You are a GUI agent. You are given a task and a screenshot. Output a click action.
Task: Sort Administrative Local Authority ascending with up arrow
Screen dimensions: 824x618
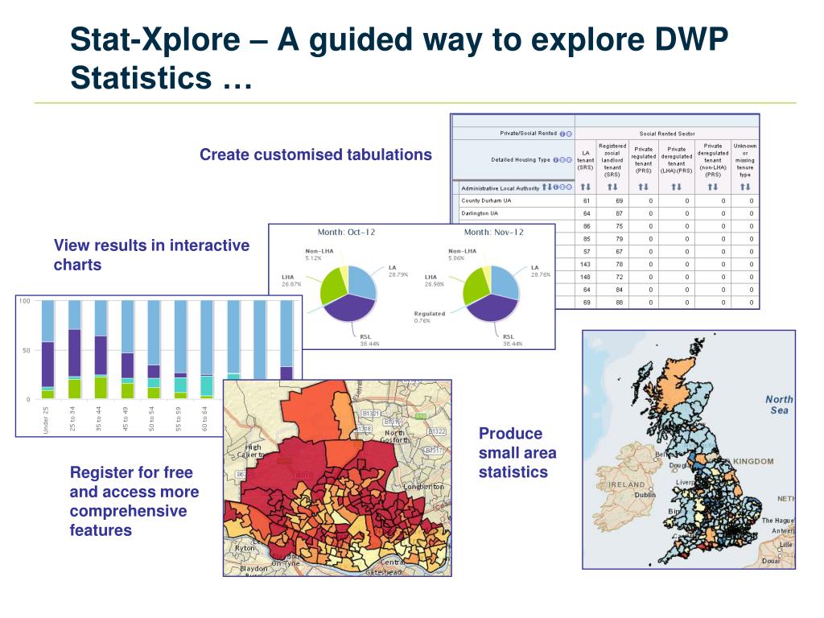544,187
